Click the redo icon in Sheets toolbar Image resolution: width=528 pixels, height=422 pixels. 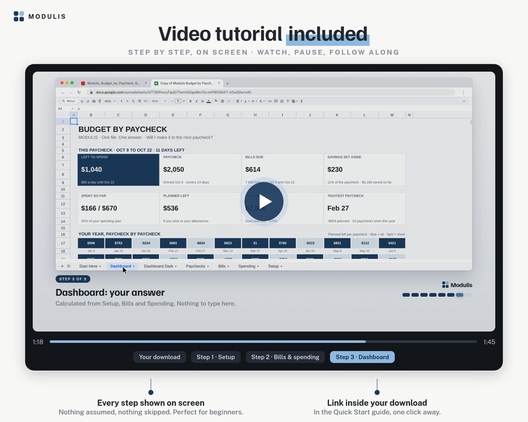pyautogui.click(x=88, y=101)
